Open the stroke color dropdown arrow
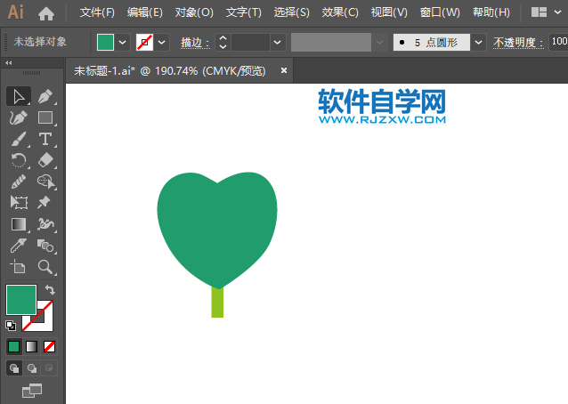This screenshot has height=404, width=568. (x=161, y=43)
